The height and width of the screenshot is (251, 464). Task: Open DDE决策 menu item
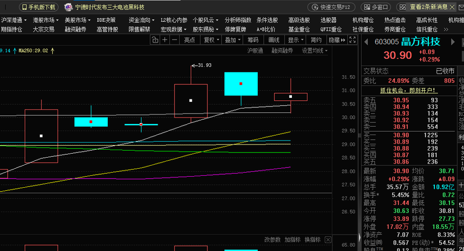106,20
